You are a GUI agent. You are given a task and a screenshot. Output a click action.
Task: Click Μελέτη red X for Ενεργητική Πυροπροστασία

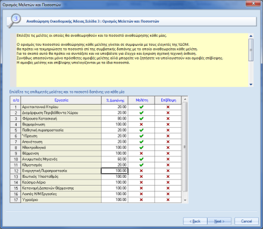[x=141, y=171]
